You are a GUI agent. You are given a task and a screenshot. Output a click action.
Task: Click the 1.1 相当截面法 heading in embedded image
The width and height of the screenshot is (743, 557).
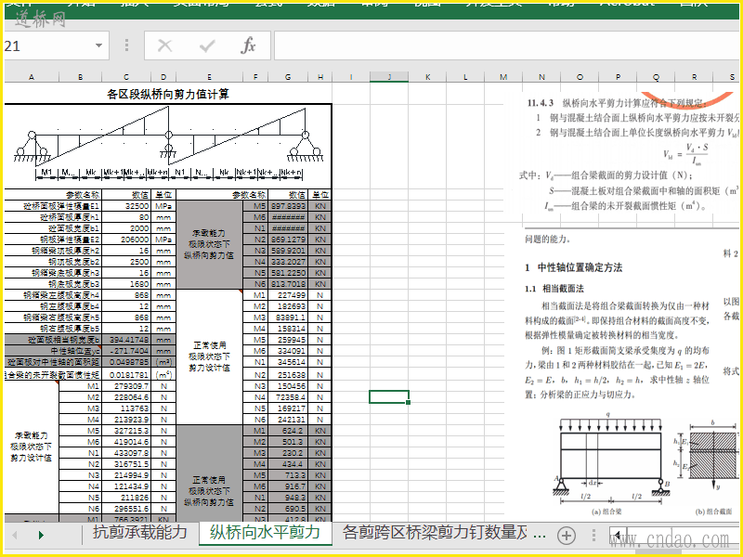tap(554, 289)
